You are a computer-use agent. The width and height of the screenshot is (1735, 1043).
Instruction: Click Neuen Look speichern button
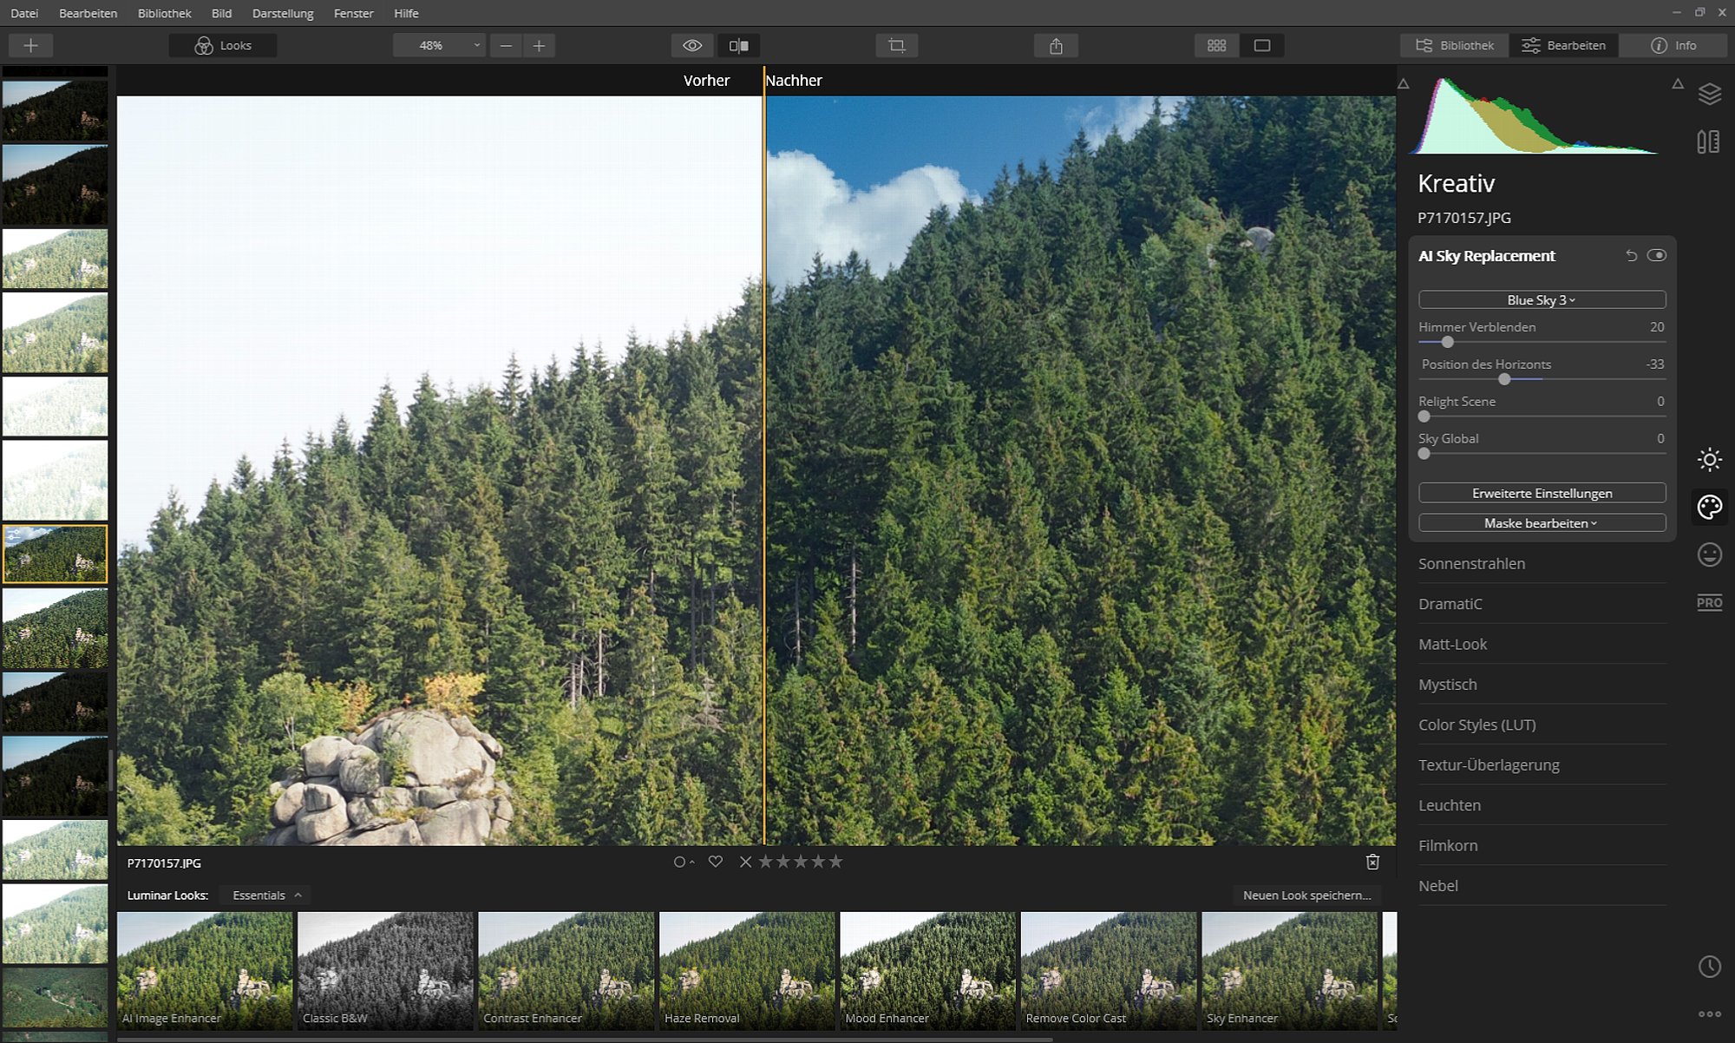click(x=1306, y=895)
